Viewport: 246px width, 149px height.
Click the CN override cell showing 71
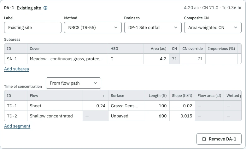coord(192,59)
